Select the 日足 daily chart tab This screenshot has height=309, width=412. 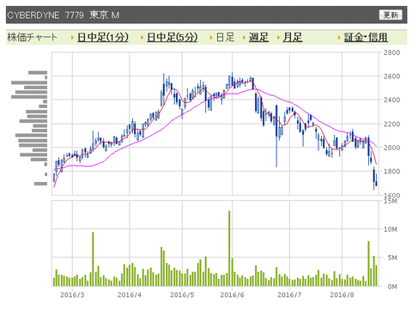[225, 37]
